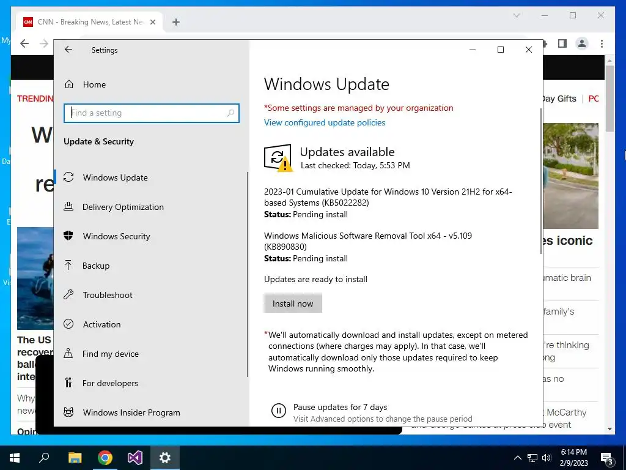Image resolution: width=626 pixels, height=470 pixels.
Task: Click the Chrome profile avatar icon
Action: pos(582,43)
